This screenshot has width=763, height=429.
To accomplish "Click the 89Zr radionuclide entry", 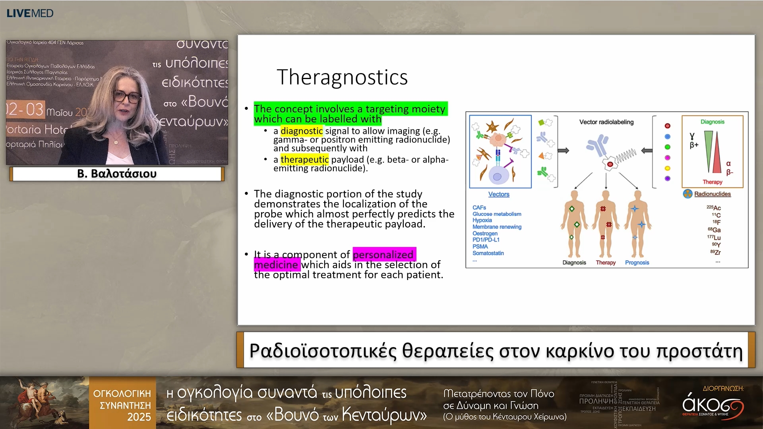I will (715, 252).
